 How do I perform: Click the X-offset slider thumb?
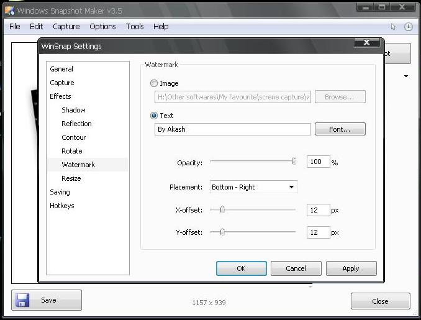(222, 209)
